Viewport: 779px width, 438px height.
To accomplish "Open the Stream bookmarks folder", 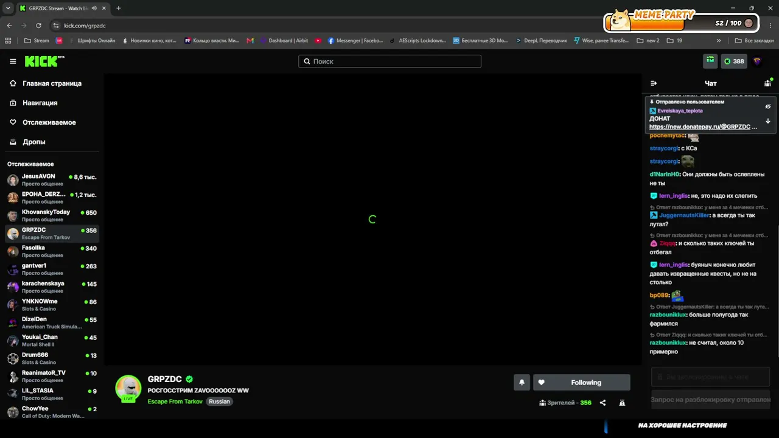I will pyautogui.click(x=37, y=41).
